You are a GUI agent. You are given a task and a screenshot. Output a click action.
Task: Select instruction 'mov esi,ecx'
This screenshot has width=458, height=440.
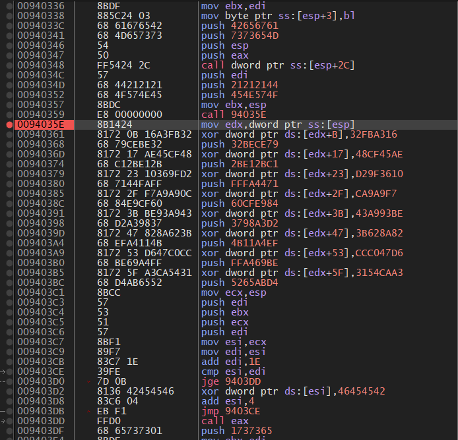[x=234, y=342]
